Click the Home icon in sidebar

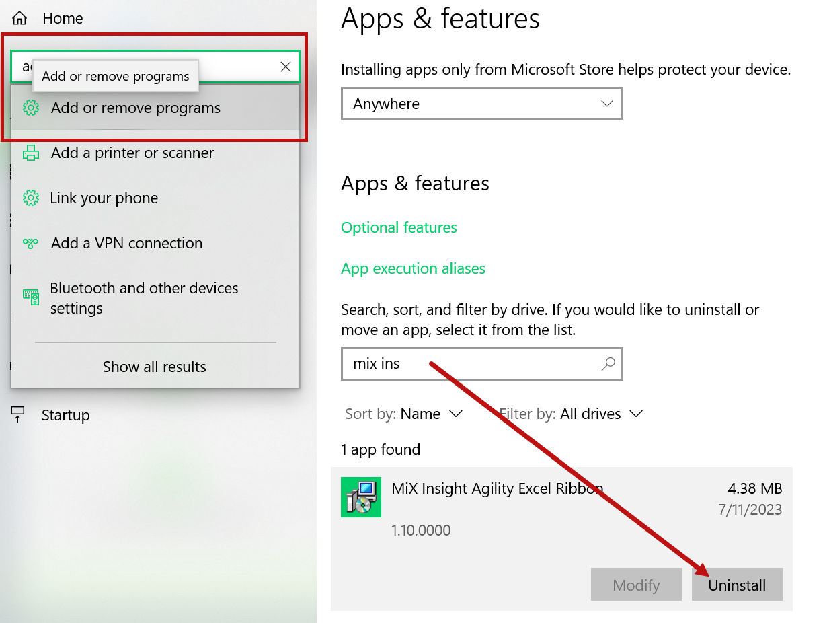click(20, 18)
